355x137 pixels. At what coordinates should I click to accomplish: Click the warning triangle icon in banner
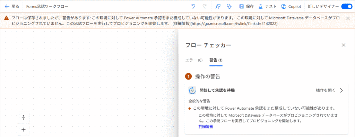pos(7,18)
